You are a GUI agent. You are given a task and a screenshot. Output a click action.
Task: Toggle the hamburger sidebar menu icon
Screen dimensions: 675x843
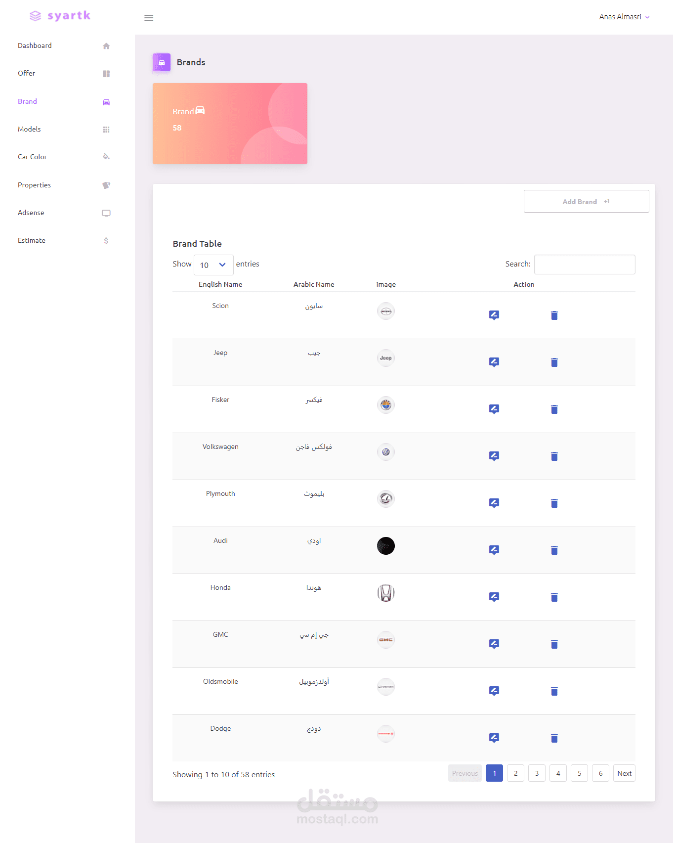pyautogui.click(x=149, y=18)
